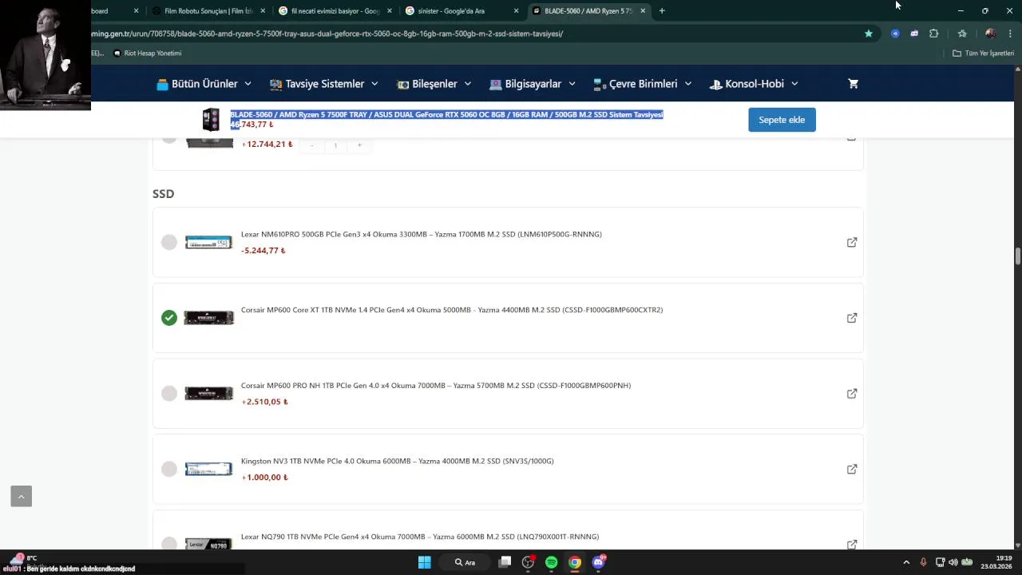
Task: Click the bookmark star in address bar
Action: pos(869,34)
